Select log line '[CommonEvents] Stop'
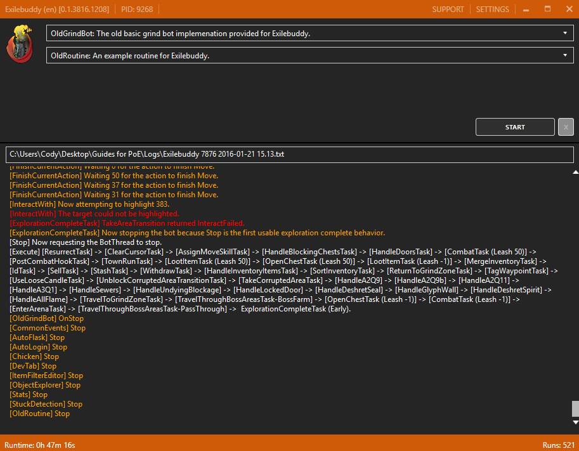This screenshot has height=451, width=579. pyautogui.click(x=48, y=328)
